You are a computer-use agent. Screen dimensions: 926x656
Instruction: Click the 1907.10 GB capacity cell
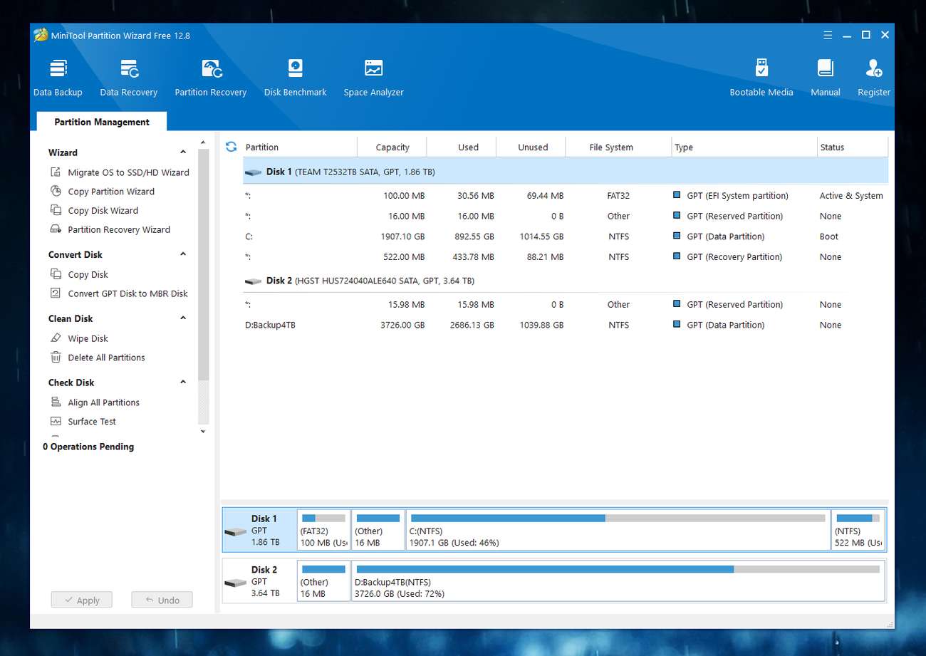[x=402, y=236]
